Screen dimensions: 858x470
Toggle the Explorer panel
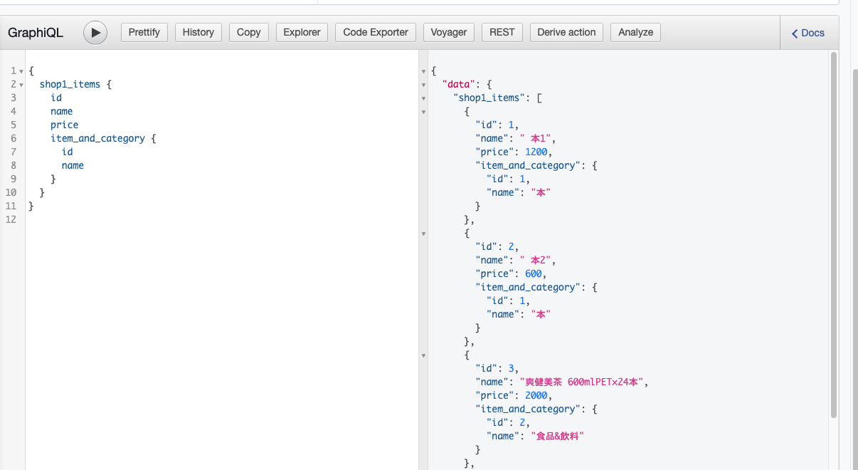tap(302, 32)
